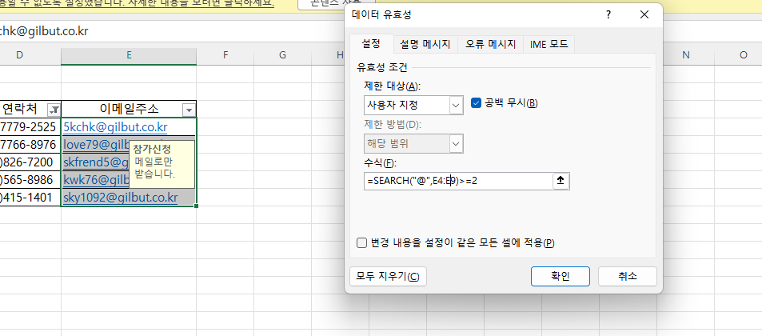
Task: Click the help question mark in dialog title
Action: (608, 15)
